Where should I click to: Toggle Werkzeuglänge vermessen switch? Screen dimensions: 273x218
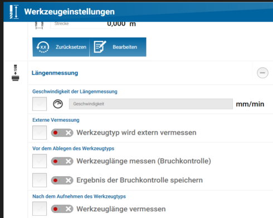click(x=62, y=209)
